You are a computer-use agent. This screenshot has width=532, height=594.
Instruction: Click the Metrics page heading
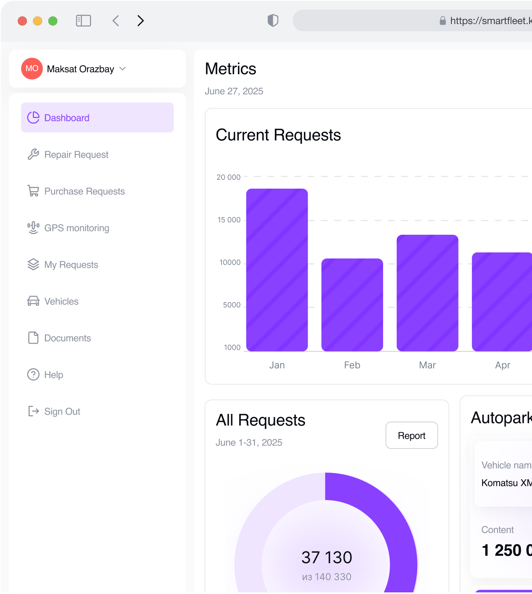(x=231, y=69)
